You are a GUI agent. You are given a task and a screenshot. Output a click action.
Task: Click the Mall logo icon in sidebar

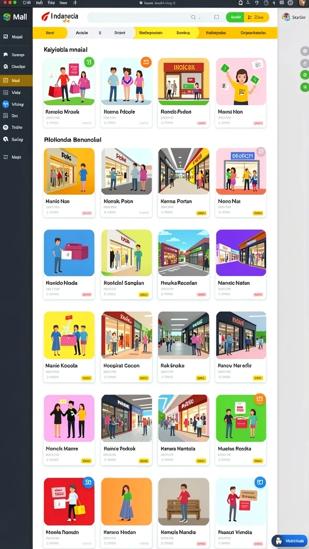[6, 17]
